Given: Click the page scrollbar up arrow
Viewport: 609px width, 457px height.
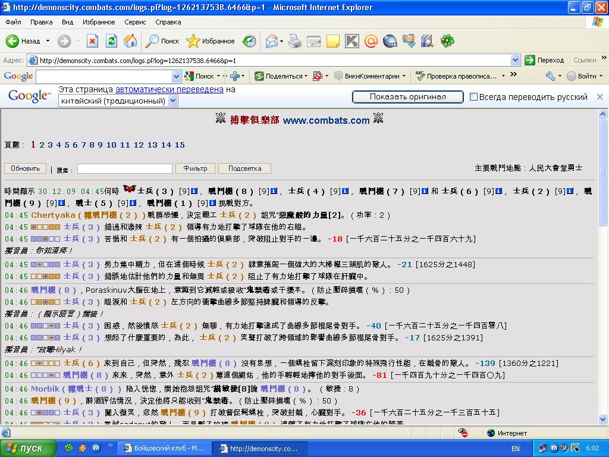Looking at the screenshot, I should pyautogui.click(x=603, y=114).
